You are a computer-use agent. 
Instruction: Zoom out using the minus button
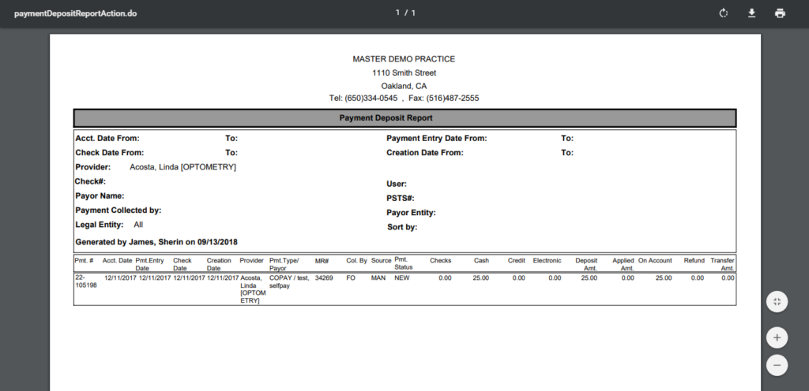coord(777,365)
